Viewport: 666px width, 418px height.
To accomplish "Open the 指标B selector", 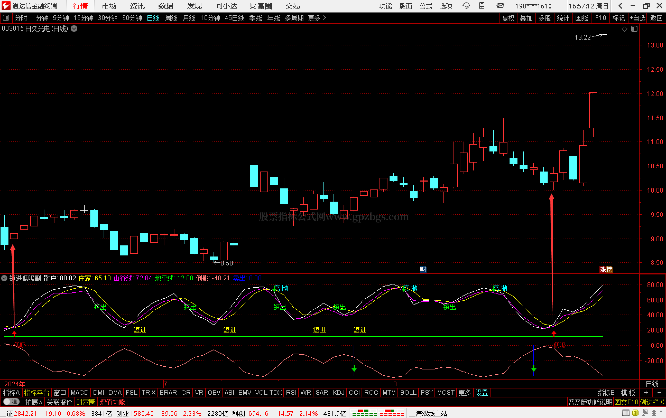I will pyautogui.click(x=606, y=393).
